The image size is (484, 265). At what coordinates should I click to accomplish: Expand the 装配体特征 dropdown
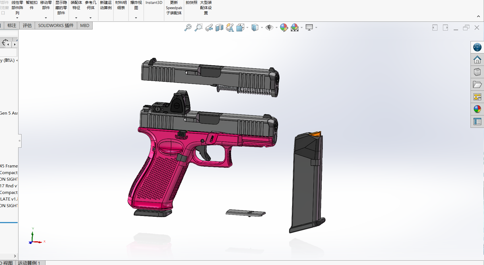76,18
